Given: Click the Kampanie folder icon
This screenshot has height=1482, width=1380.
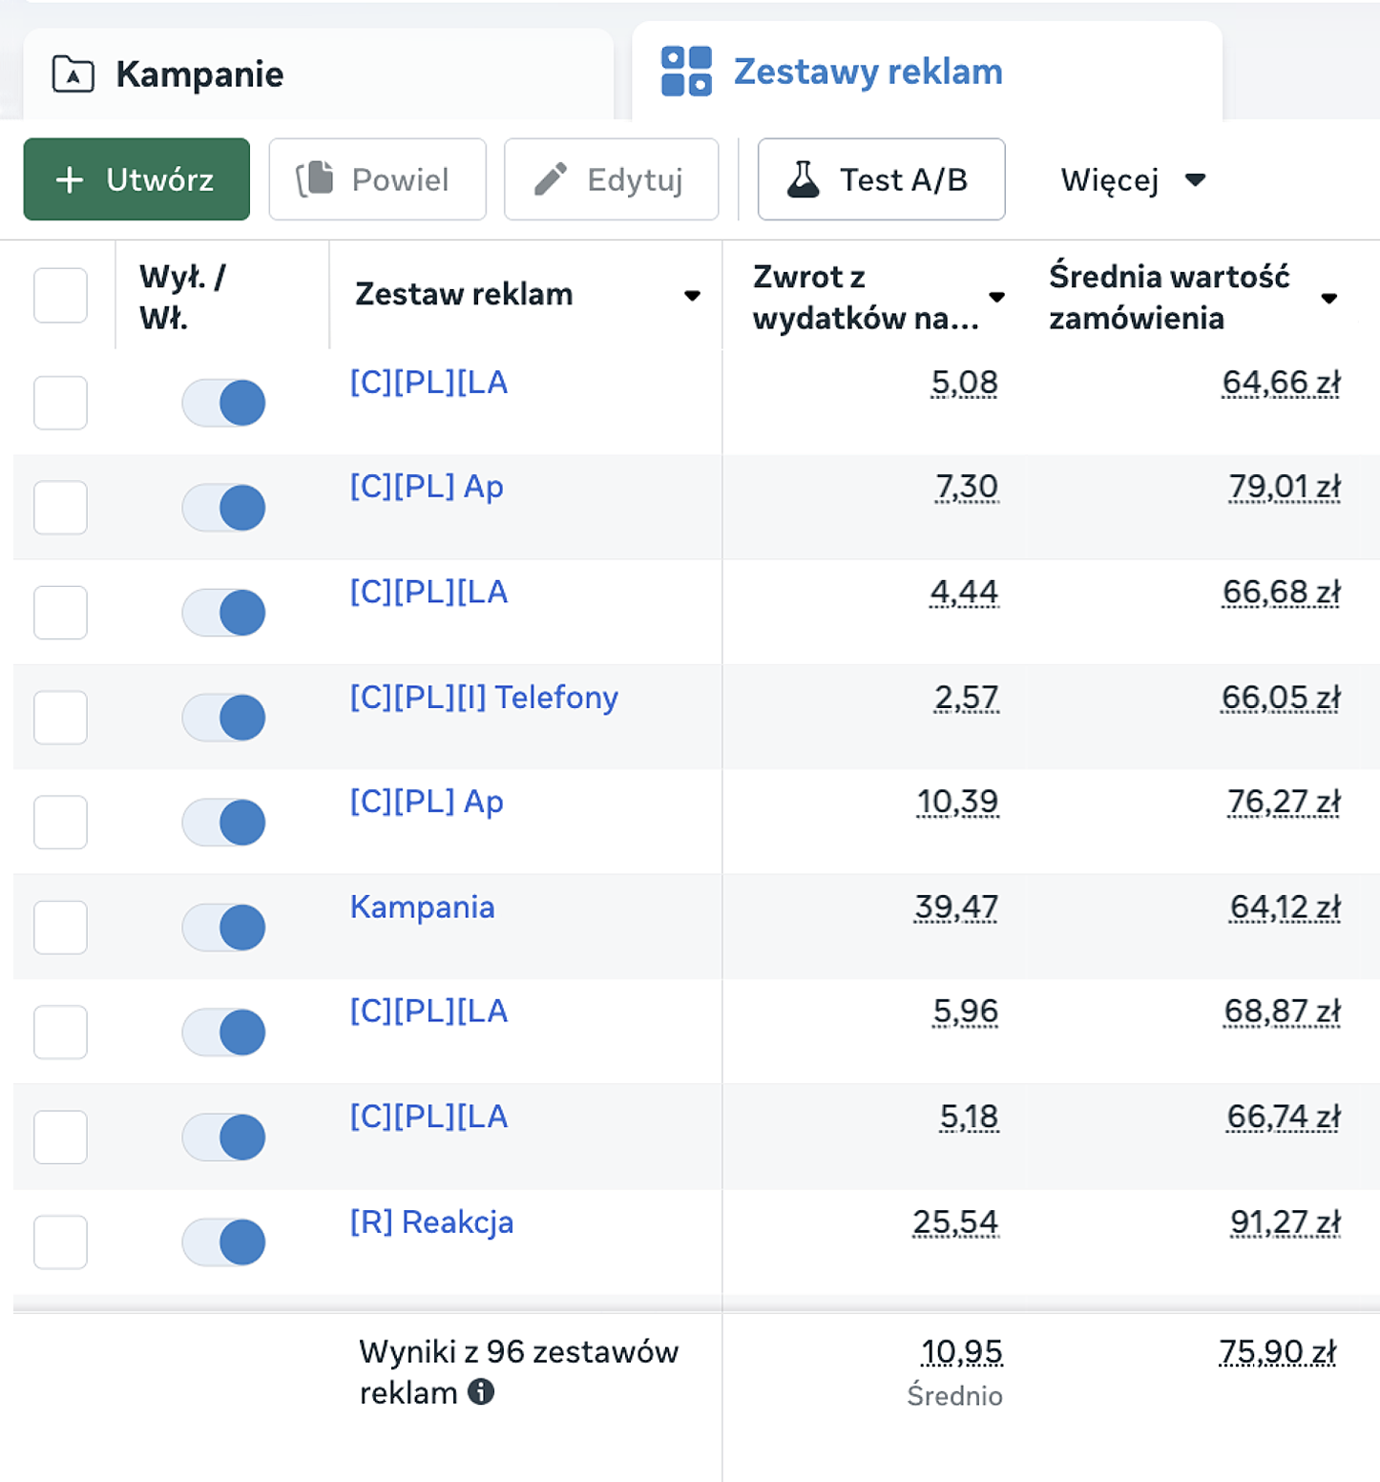Looking at the screenshot, I should click(73, 73).
